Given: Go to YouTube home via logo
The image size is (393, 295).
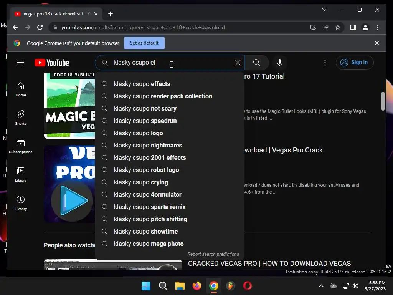Looking at the screenshot, I should 52,63.
